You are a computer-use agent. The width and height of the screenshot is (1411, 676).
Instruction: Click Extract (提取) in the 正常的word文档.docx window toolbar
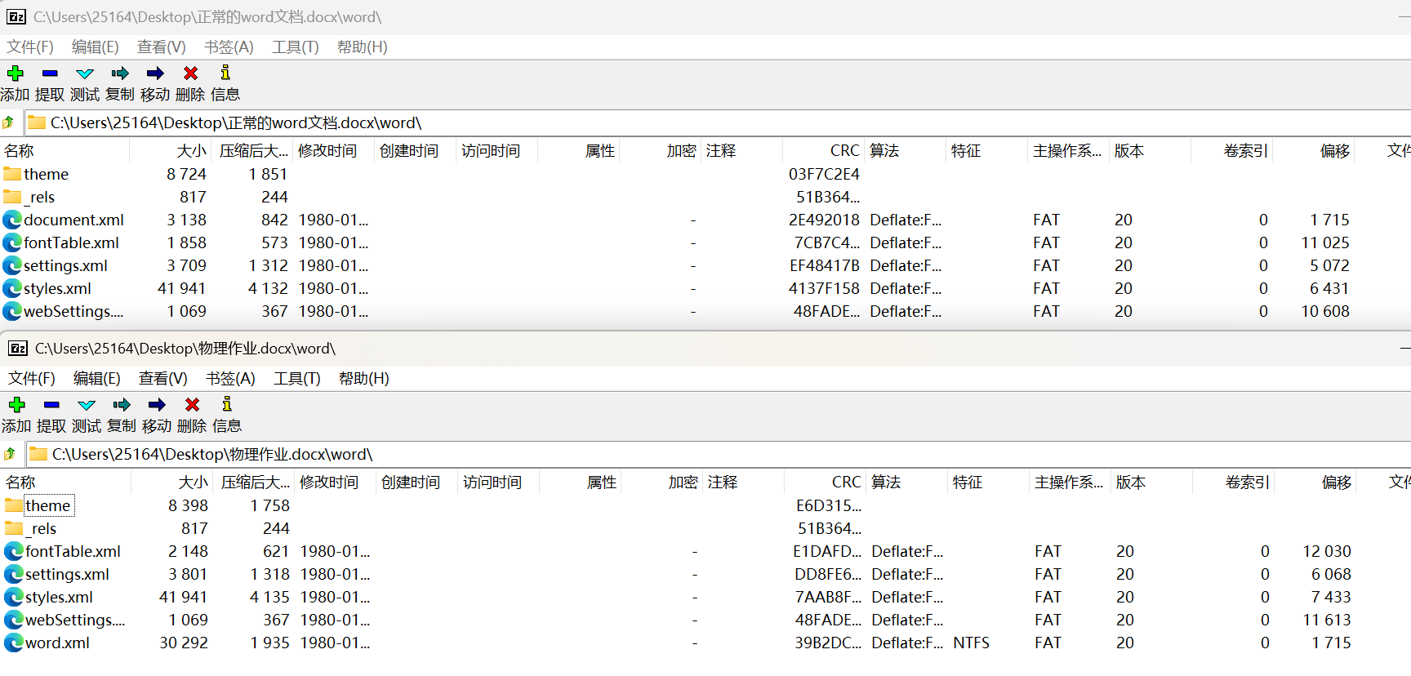50,82
